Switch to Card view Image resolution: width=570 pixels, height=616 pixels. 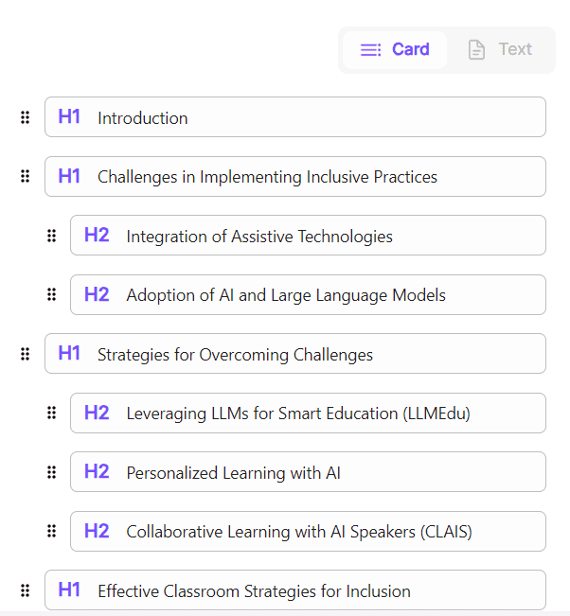pos(395,49)
